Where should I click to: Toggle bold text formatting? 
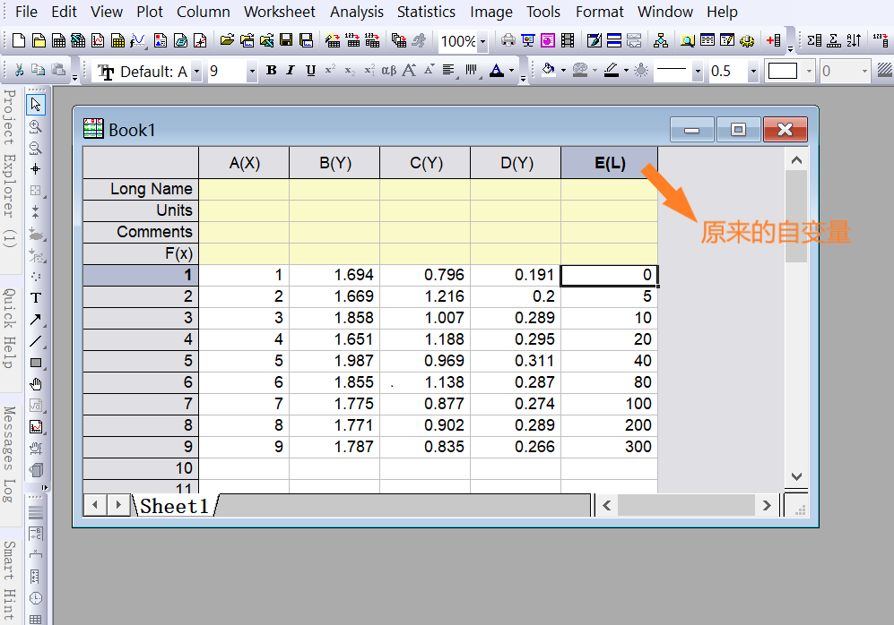(271, 70)
